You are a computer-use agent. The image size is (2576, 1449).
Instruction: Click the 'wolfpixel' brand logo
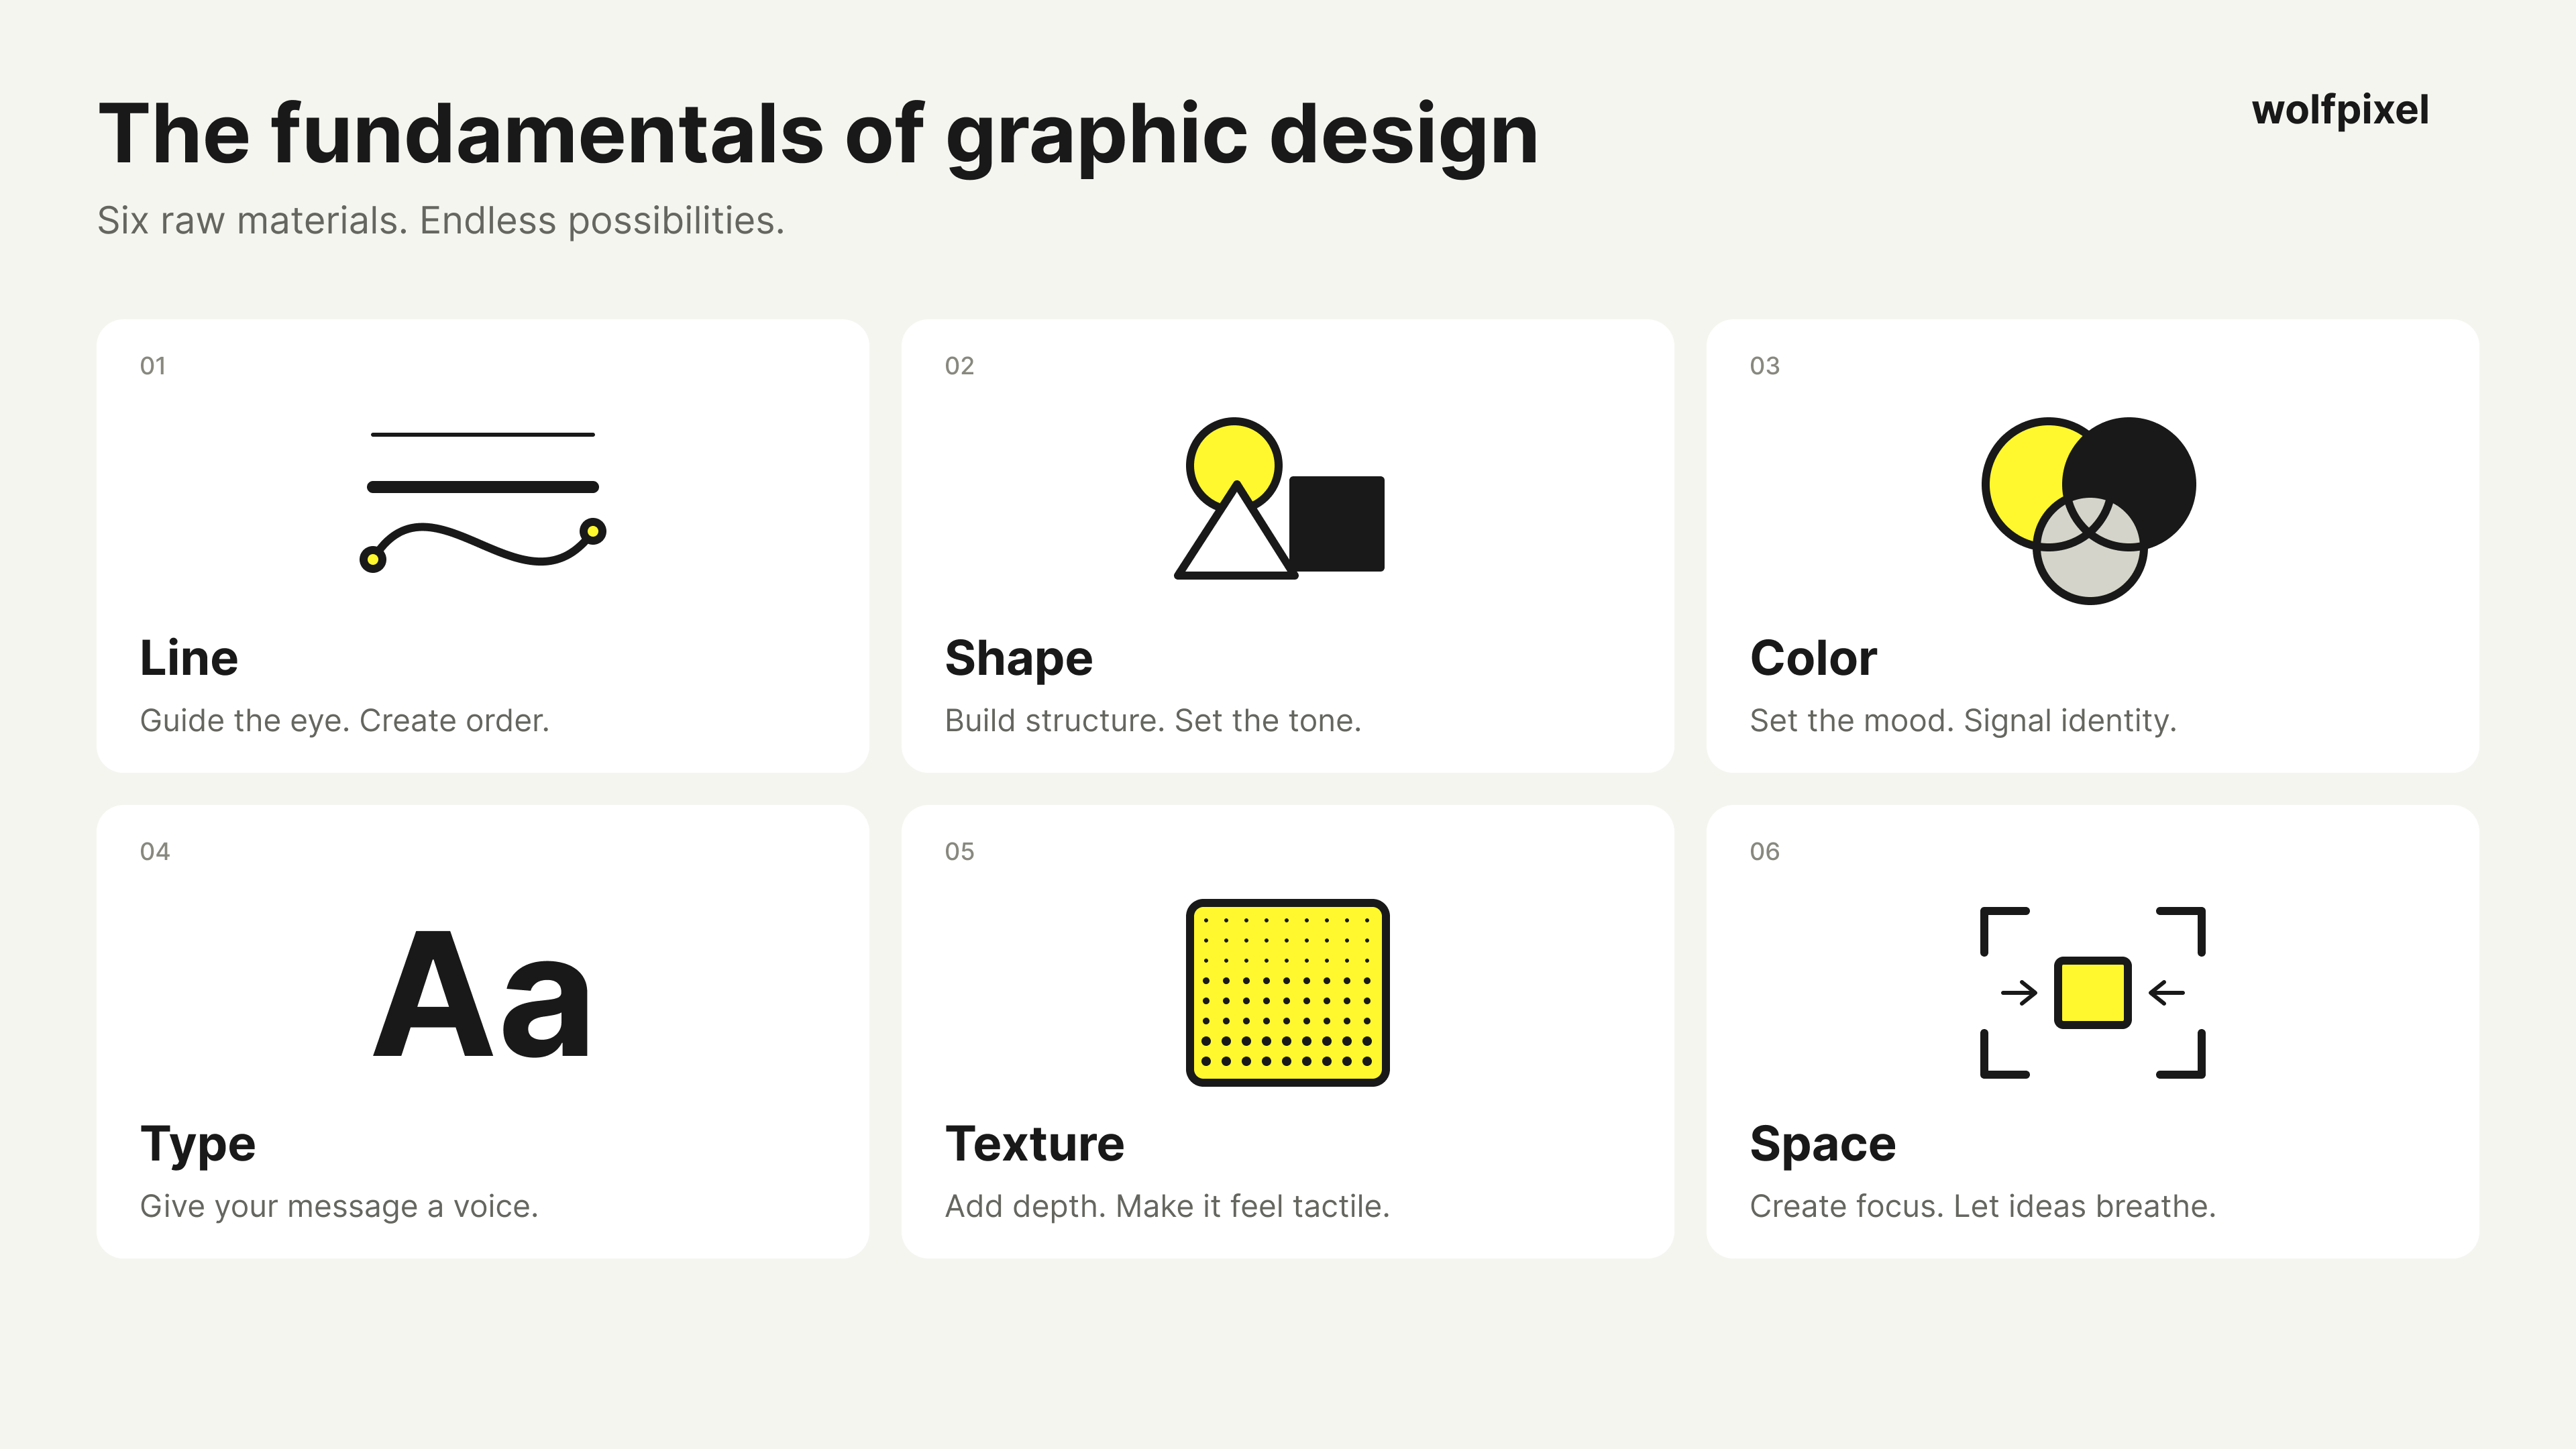pos(2340,111)
